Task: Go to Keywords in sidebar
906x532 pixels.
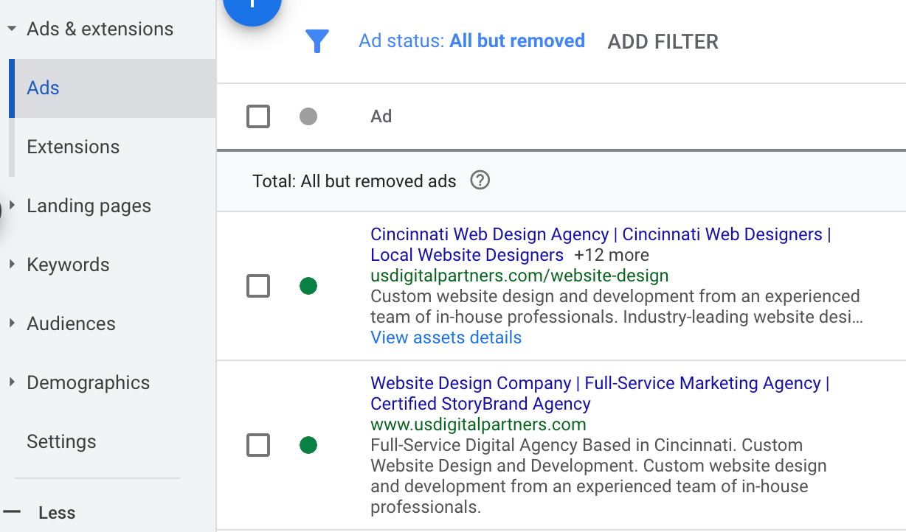Action: click(68, 265)
